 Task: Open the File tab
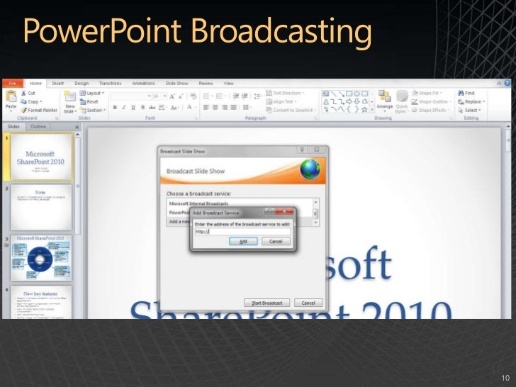point(13,83)
